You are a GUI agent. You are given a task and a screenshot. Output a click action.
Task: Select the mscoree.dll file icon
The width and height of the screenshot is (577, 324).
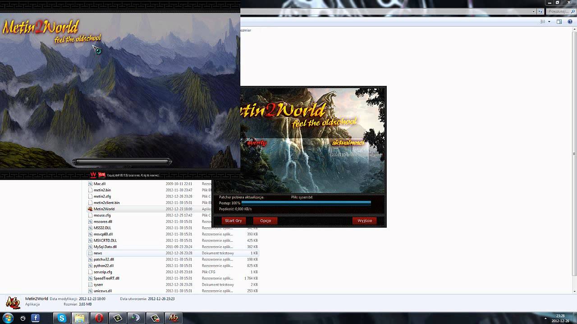tap(90, 221)
